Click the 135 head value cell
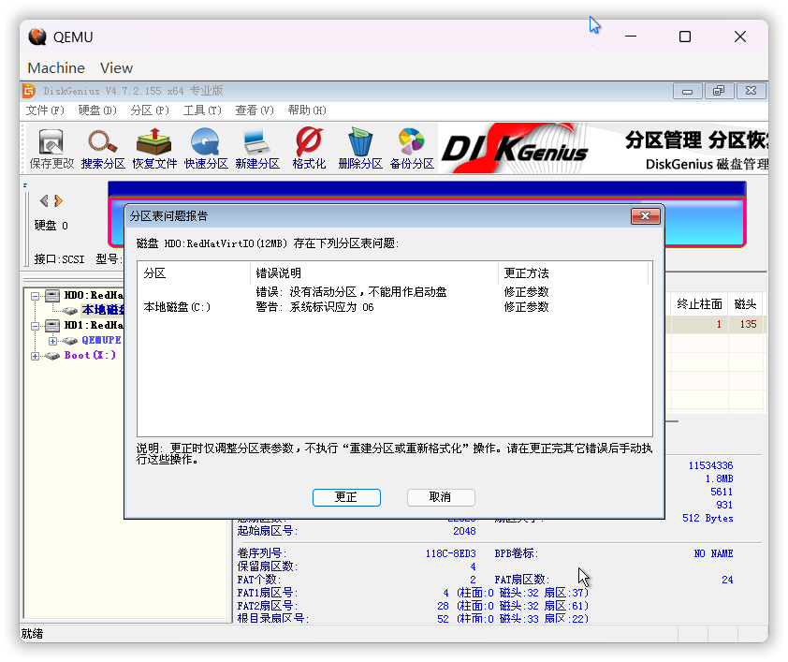This screenshot has width=788, height=662. (x=748, y=324)
